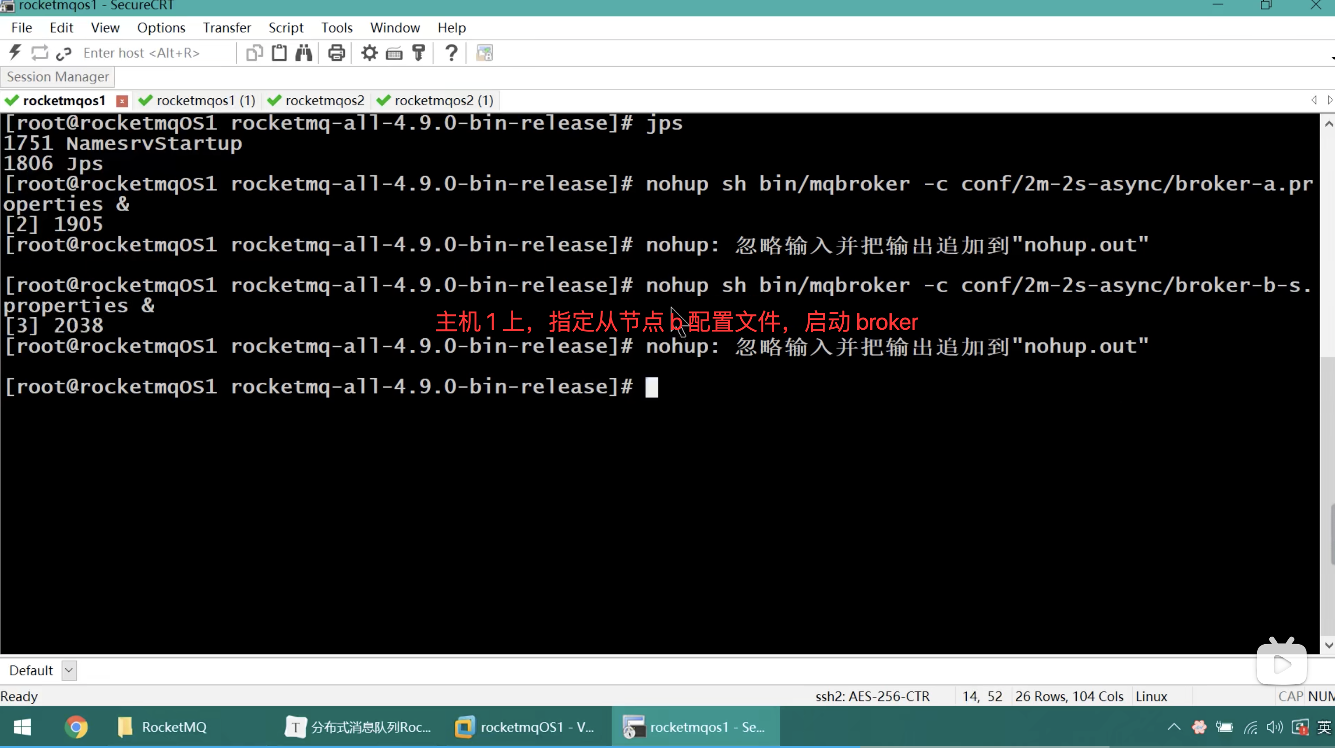Expand the Default button bar dropdown
This screenshot has height=748, width=1335.
(69, 670)
